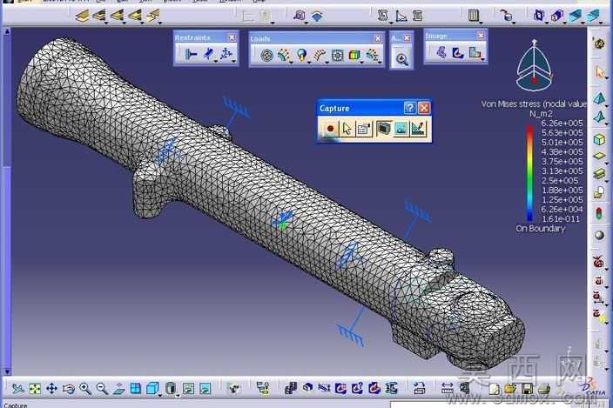Image resolution: width=613 pixels, height=408 pixels.
Task: Select the force density icon in Loads
Action: pos(320,56)
